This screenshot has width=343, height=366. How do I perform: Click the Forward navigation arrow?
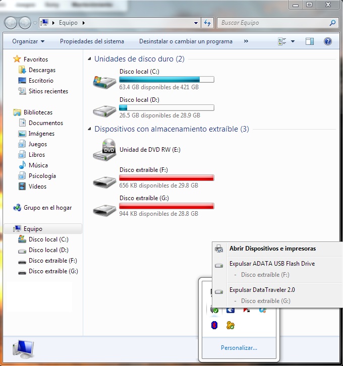pos(25,23)
